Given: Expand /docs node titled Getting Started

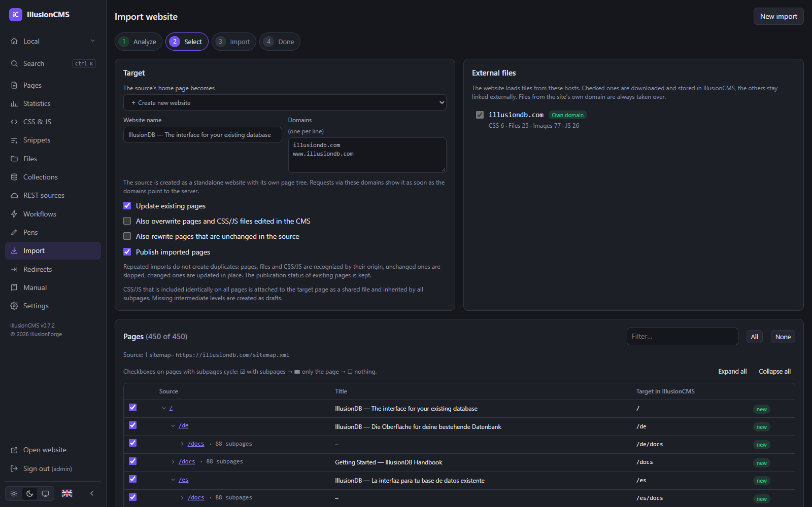Looking at the screenshot, I should 173,462.
